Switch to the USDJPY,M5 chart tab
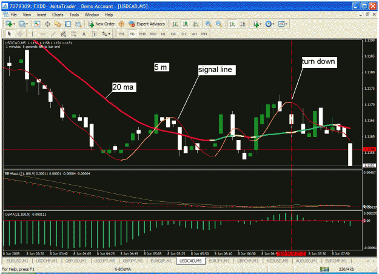Viewport: 379px width, 274px height. pyautogui.click(x=104, y=261)
